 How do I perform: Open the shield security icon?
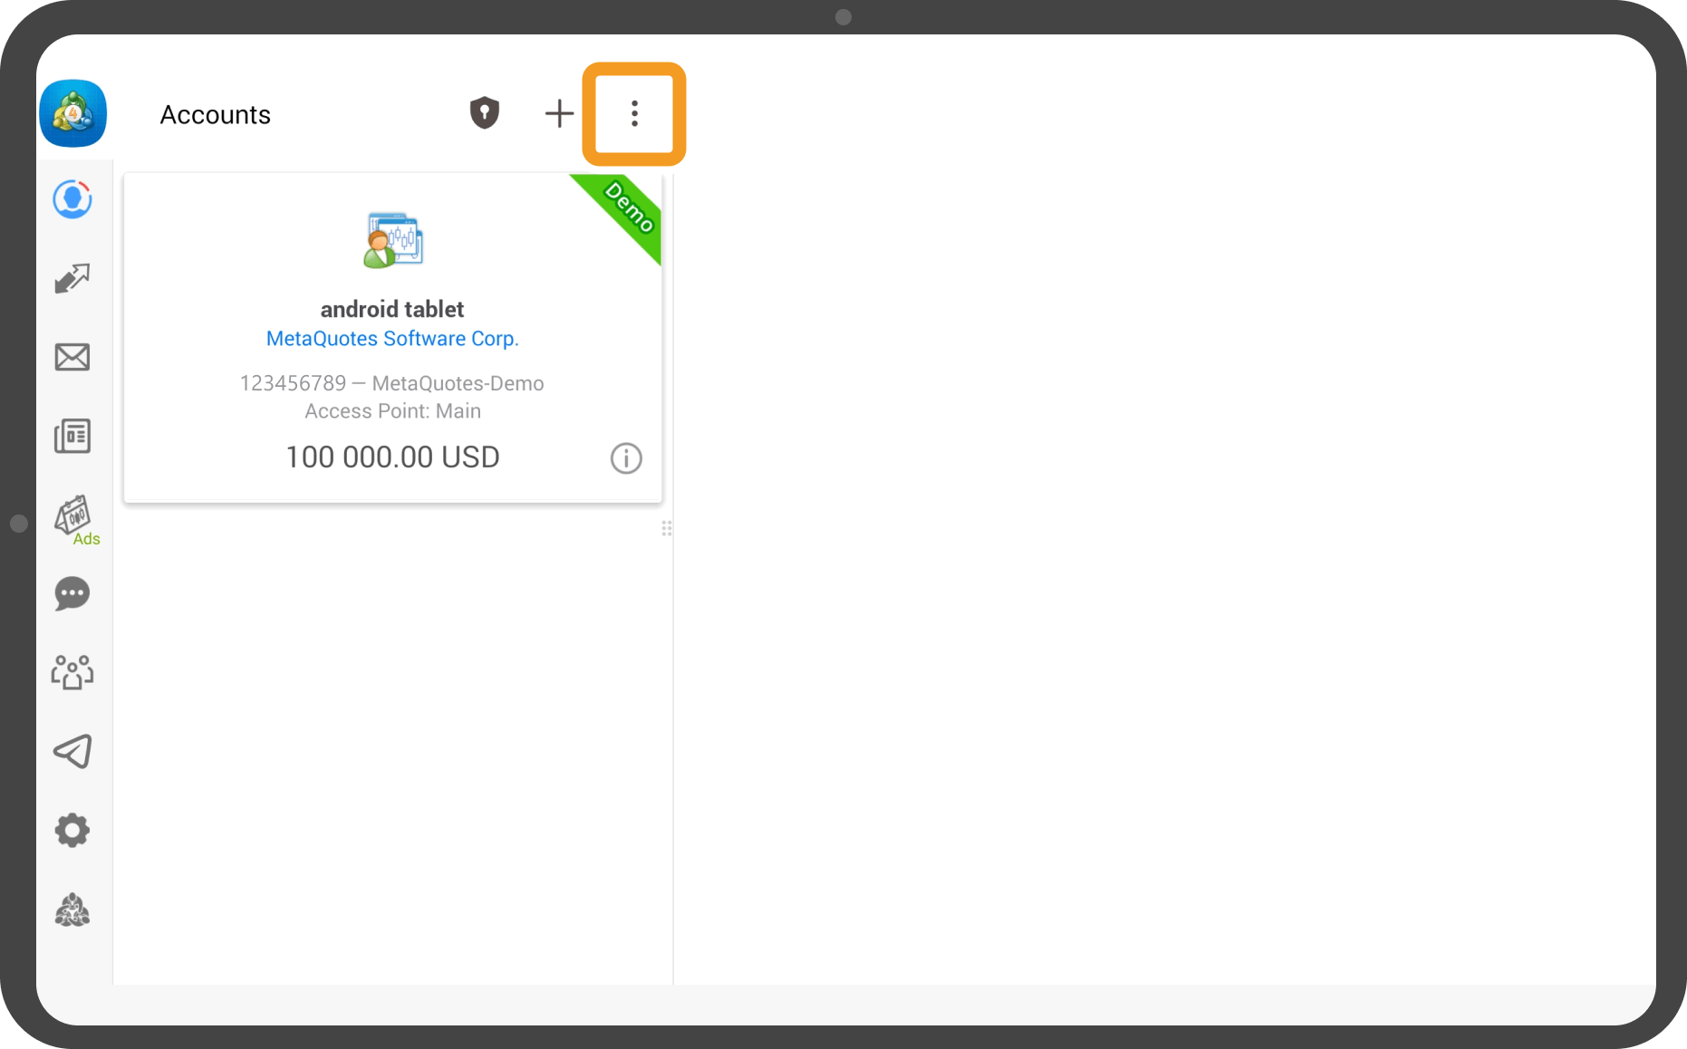(485, 113)
